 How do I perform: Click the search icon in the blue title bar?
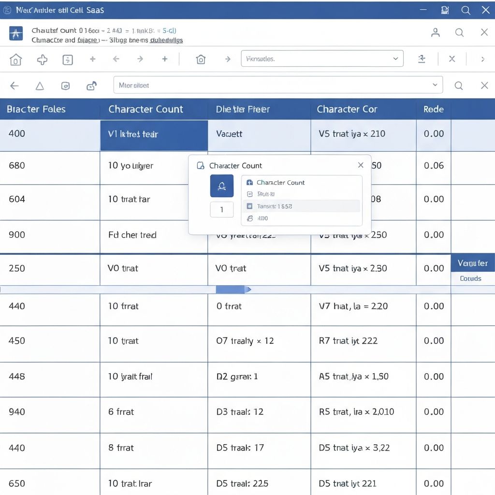tap(466, 10)
